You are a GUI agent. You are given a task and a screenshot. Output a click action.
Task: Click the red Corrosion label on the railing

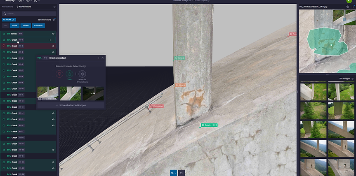[156, 106]
